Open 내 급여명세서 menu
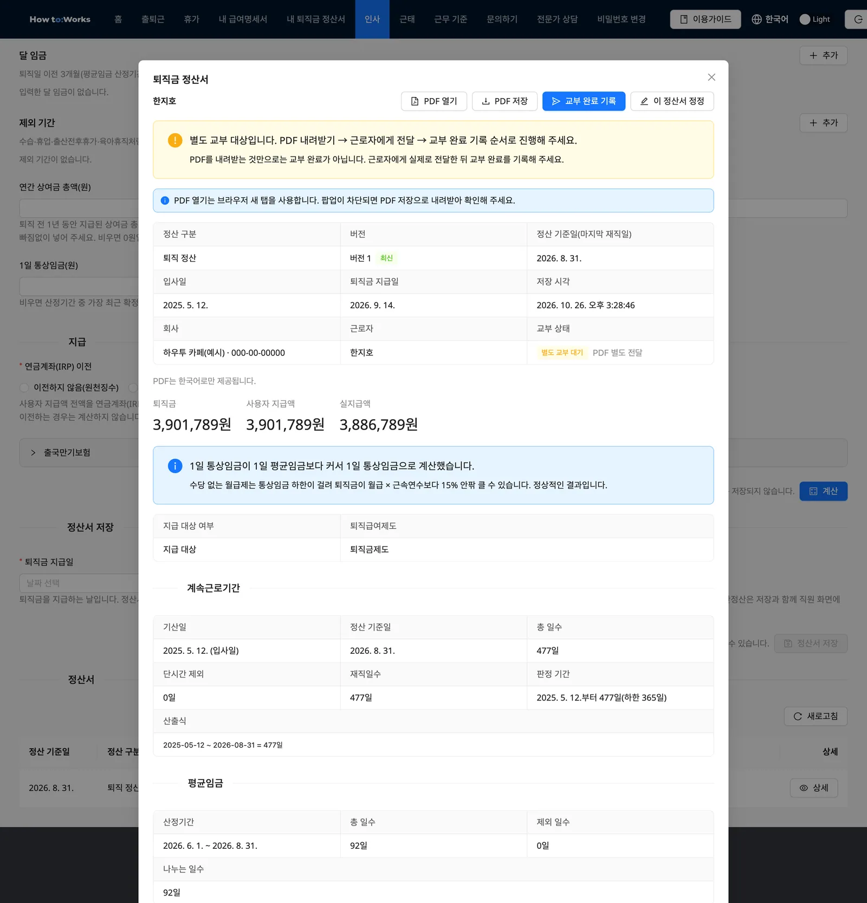The height and width of the screenshot is (903, 867). pyautogui.click(x=243, y=20)
